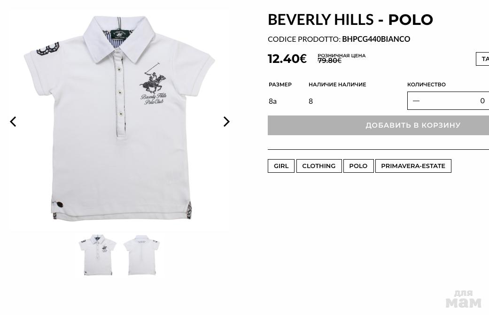This screenshot has height=315, width=489.
Task: Open the CLOTHING category tag
Action: click(x=319, y=166)
